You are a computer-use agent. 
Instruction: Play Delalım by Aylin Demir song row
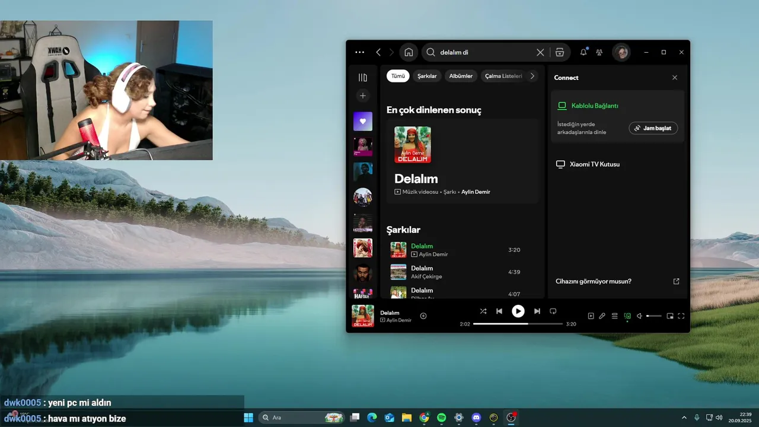[463, 250]
